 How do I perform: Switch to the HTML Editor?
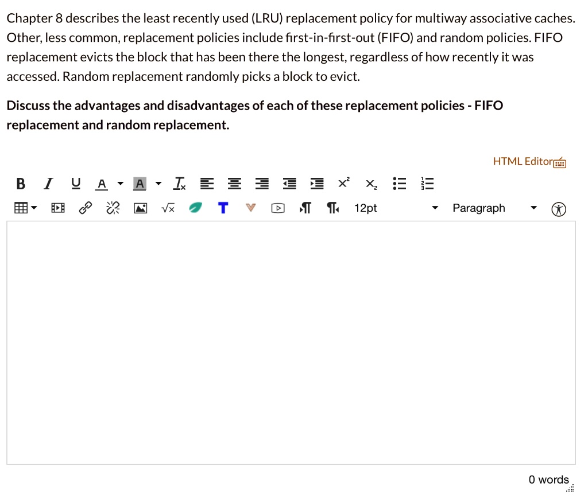point(523,161)
